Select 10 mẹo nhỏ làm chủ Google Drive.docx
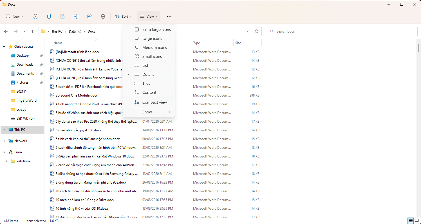The height and width of the screenshot is (224, 421). (x=85, y=200)
